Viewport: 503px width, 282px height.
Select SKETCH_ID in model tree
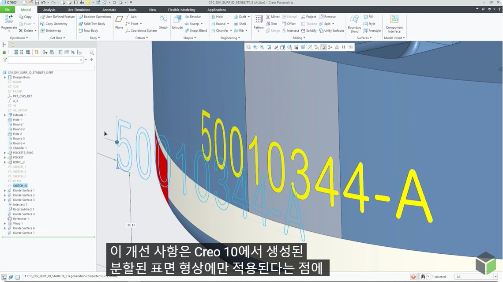(20, 186)
